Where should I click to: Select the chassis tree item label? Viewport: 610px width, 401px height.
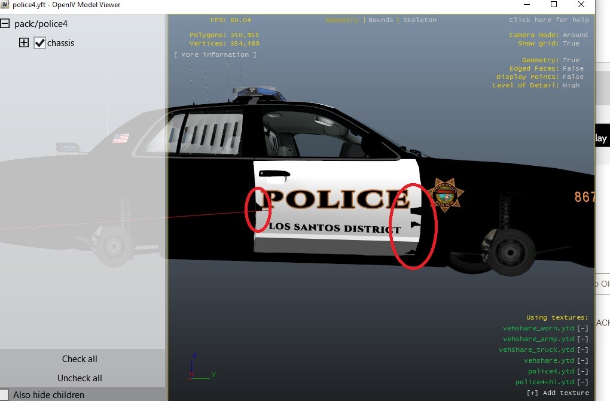pos(60,43)
